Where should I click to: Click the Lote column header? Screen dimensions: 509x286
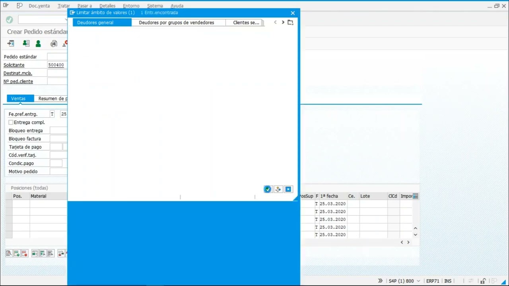(x=373, y=196)
